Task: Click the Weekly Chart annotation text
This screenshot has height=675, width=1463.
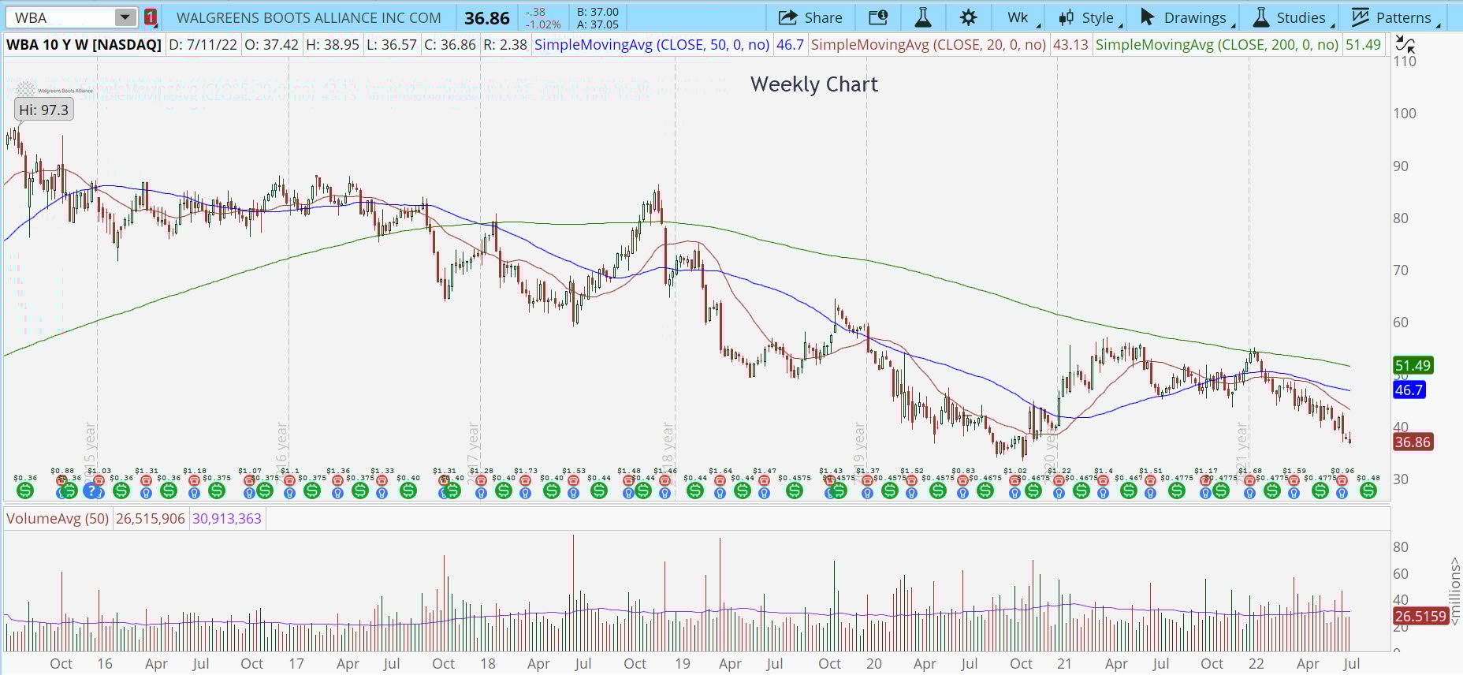Action: 814,84
